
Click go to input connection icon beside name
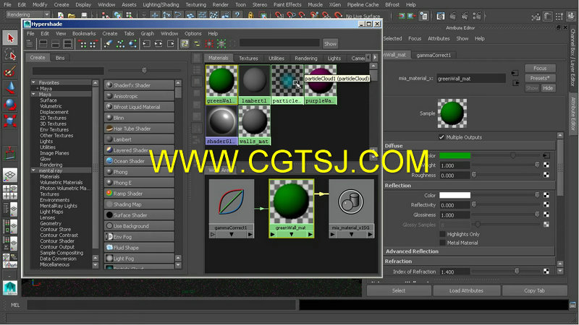point(515,74)
